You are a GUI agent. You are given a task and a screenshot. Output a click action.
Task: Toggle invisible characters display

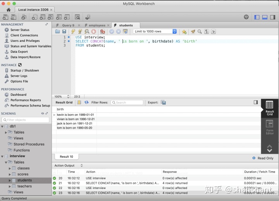pyautogui.click(x=207, y=31)
